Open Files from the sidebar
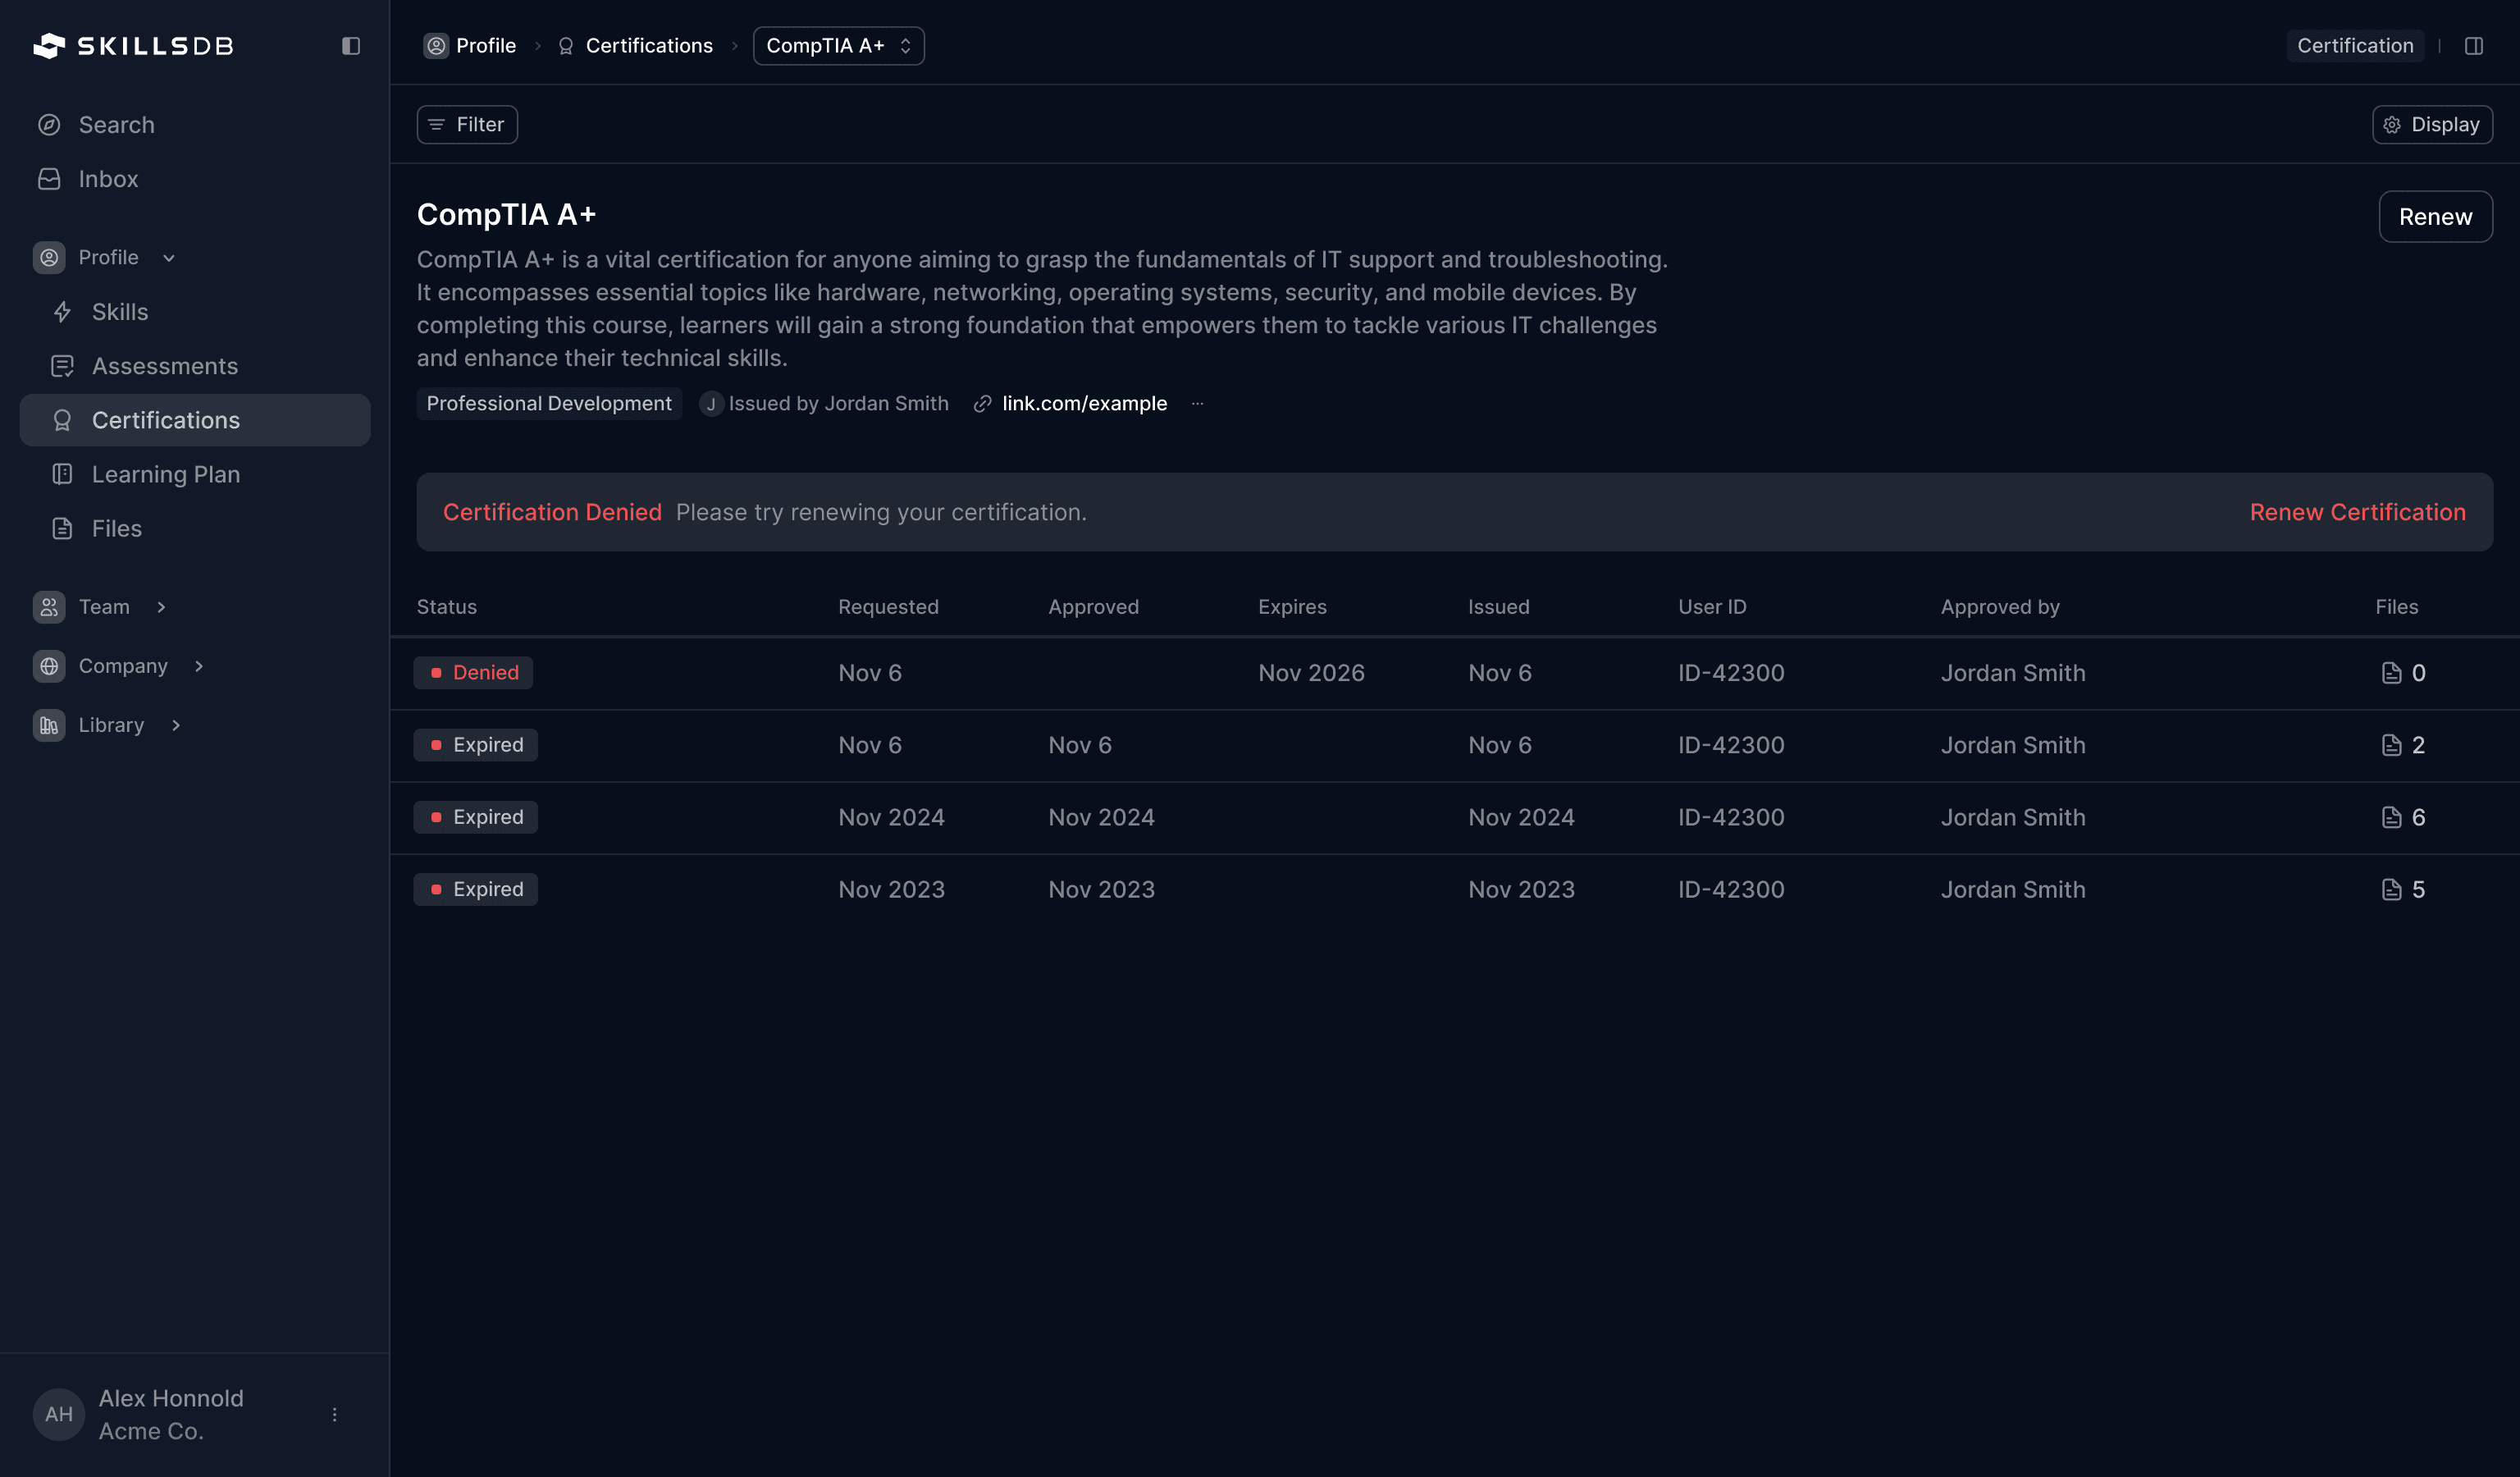The image size is (2520, 1477). (116, 528)
